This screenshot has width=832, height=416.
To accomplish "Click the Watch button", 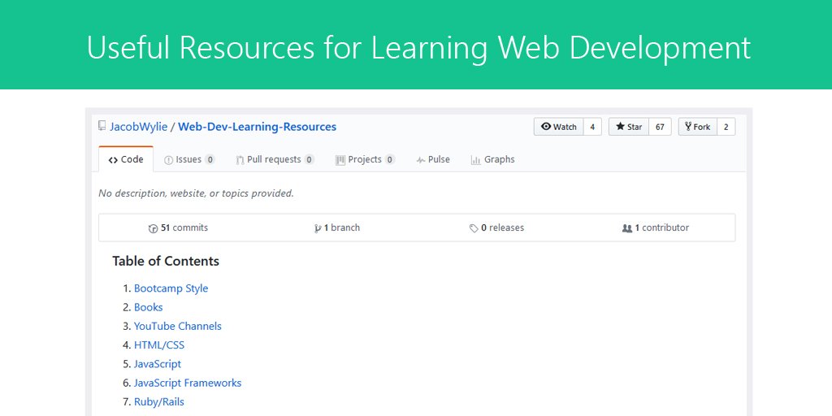I will coord(559,127).
